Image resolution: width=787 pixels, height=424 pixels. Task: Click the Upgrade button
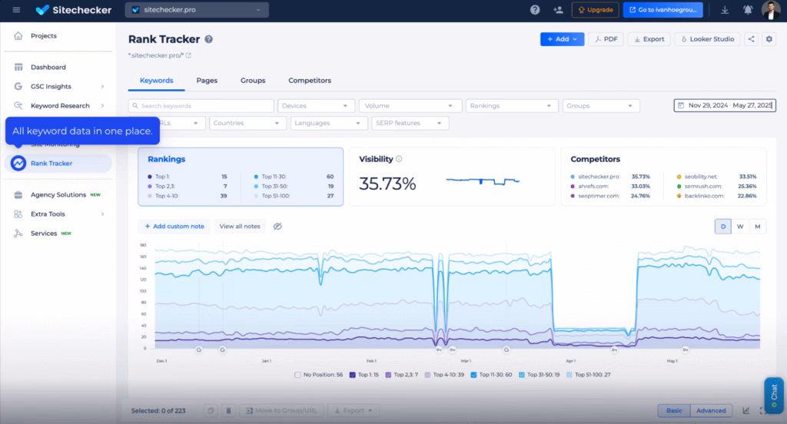(x=595, y=10)
